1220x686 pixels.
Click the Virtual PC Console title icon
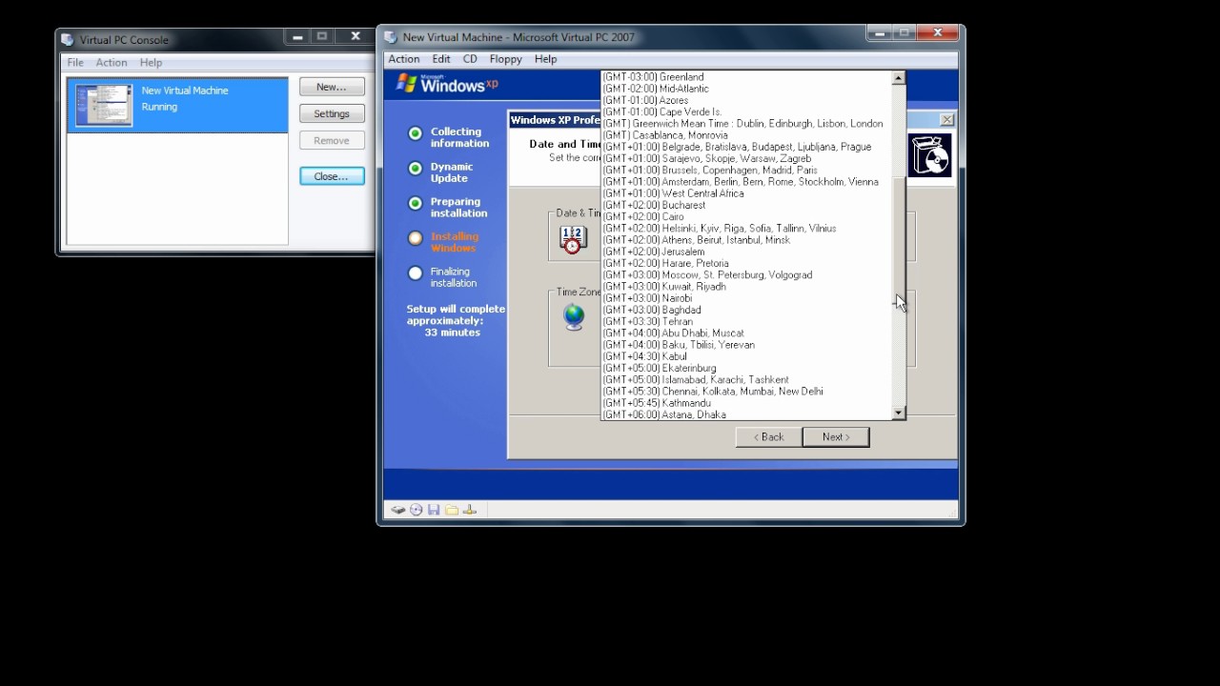pyautogui.click(x=68, y=39)
